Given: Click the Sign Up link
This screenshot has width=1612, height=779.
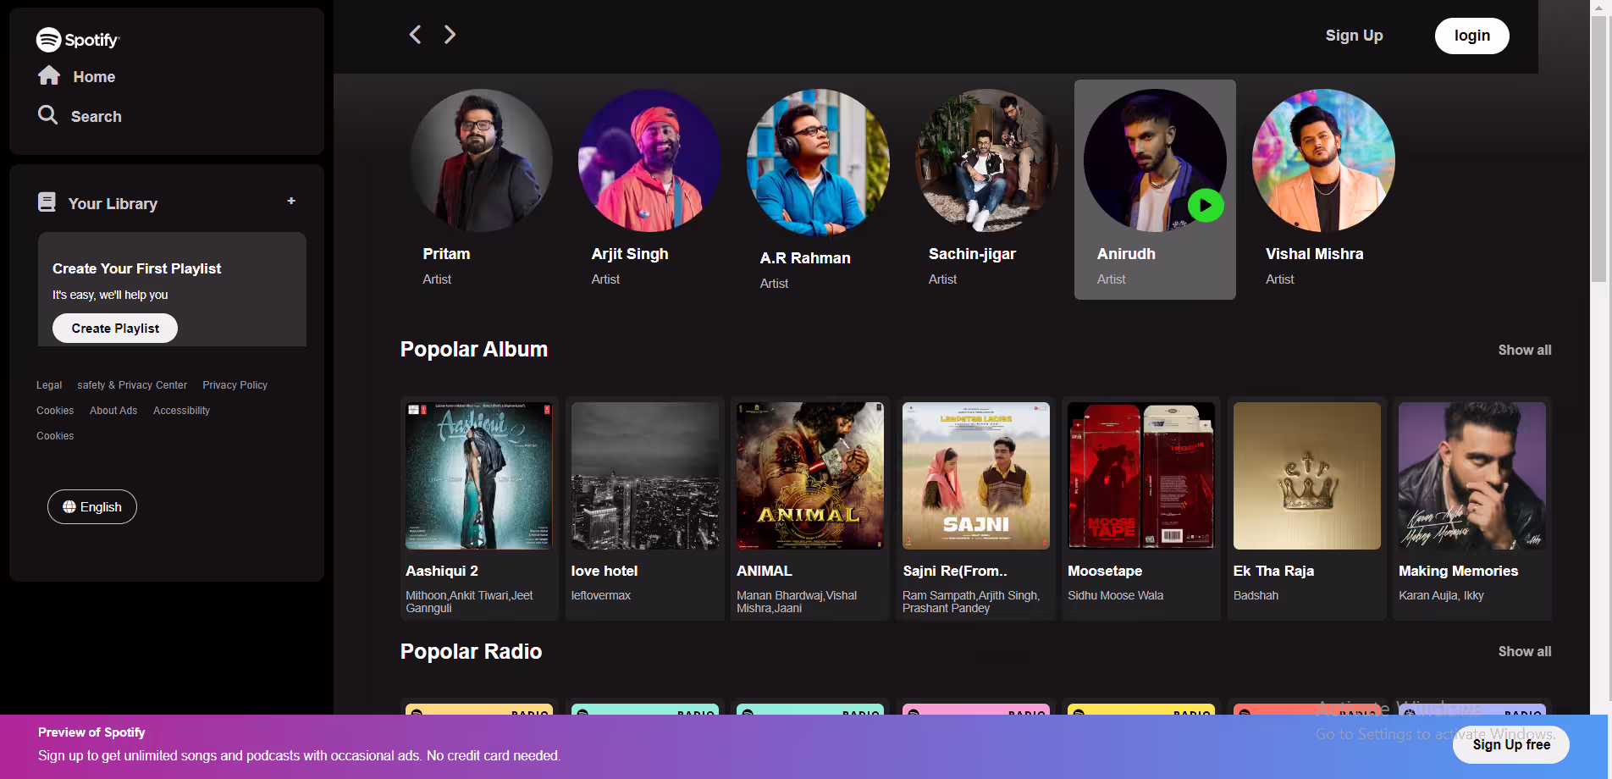Looking at the screenshot, I should point(1354,36).
